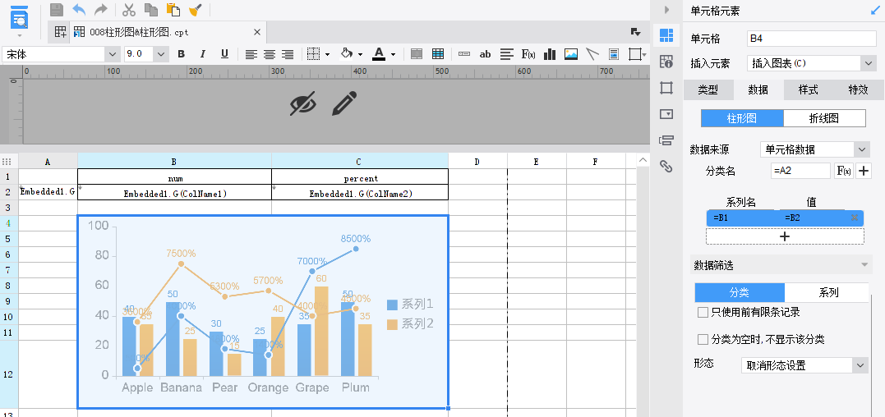The image size is (885, 417).
Task: Cut selection with the scissors icon
Action: point(129,10)
